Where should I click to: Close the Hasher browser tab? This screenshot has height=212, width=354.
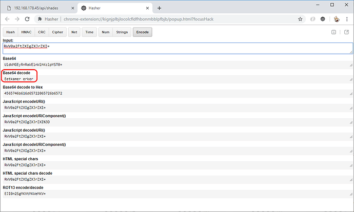pyautogui.click(x=147, y=8)
